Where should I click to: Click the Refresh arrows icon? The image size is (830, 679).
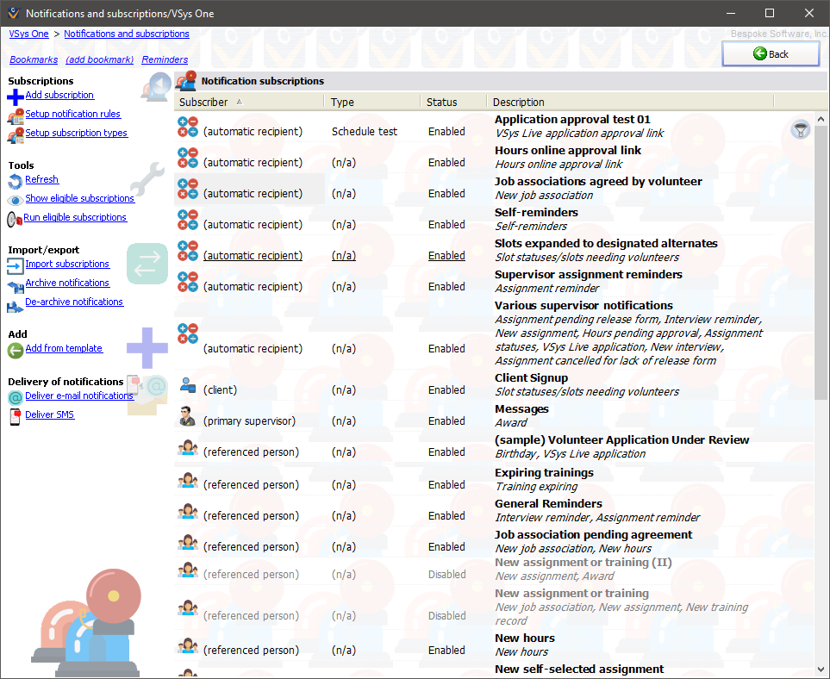(16, 181)
